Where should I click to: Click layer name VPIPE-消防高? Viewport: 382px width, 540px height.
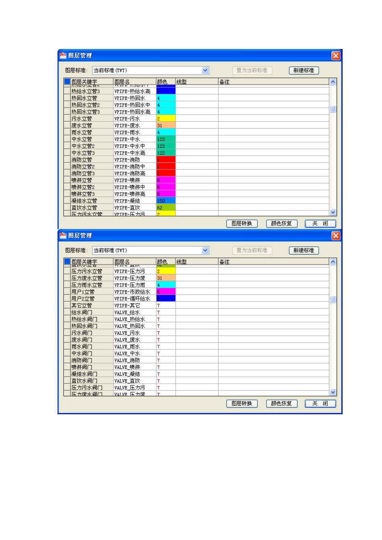click(x=130, y=173)
